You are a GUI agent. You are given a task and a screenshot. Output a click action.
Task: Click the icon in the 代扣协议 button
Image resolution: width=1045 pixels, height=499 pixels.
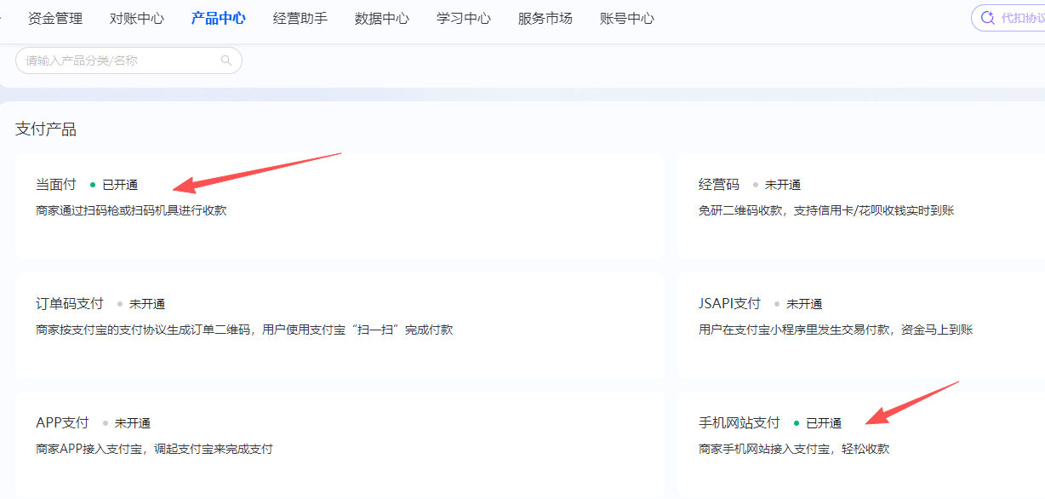click(x=988, y=18)
